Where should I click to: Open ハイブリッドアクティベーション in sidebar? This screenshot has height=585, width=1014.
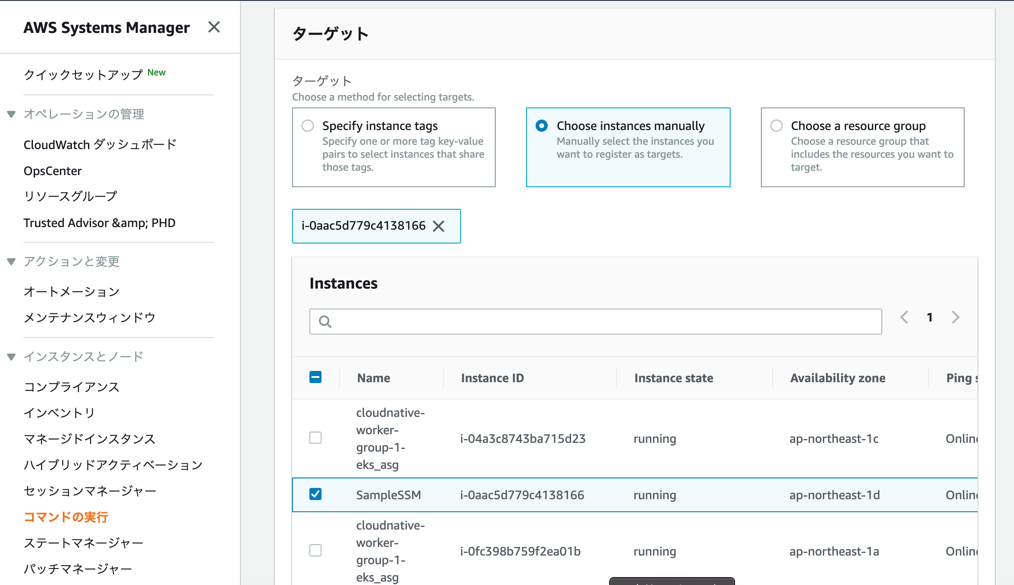point(113,465)
